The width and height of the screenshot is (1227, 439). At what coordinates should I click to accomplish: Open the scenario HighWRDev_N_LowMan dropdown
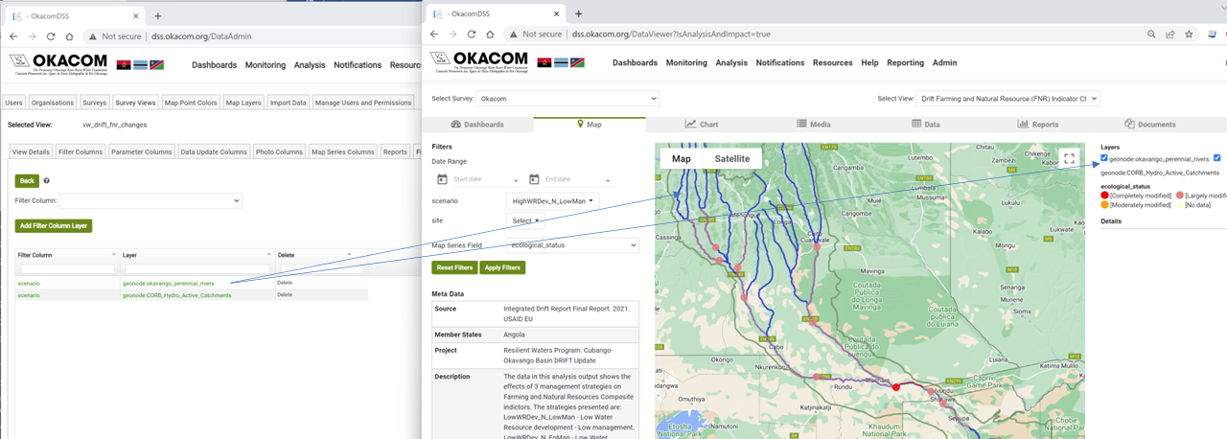(553, 201)
